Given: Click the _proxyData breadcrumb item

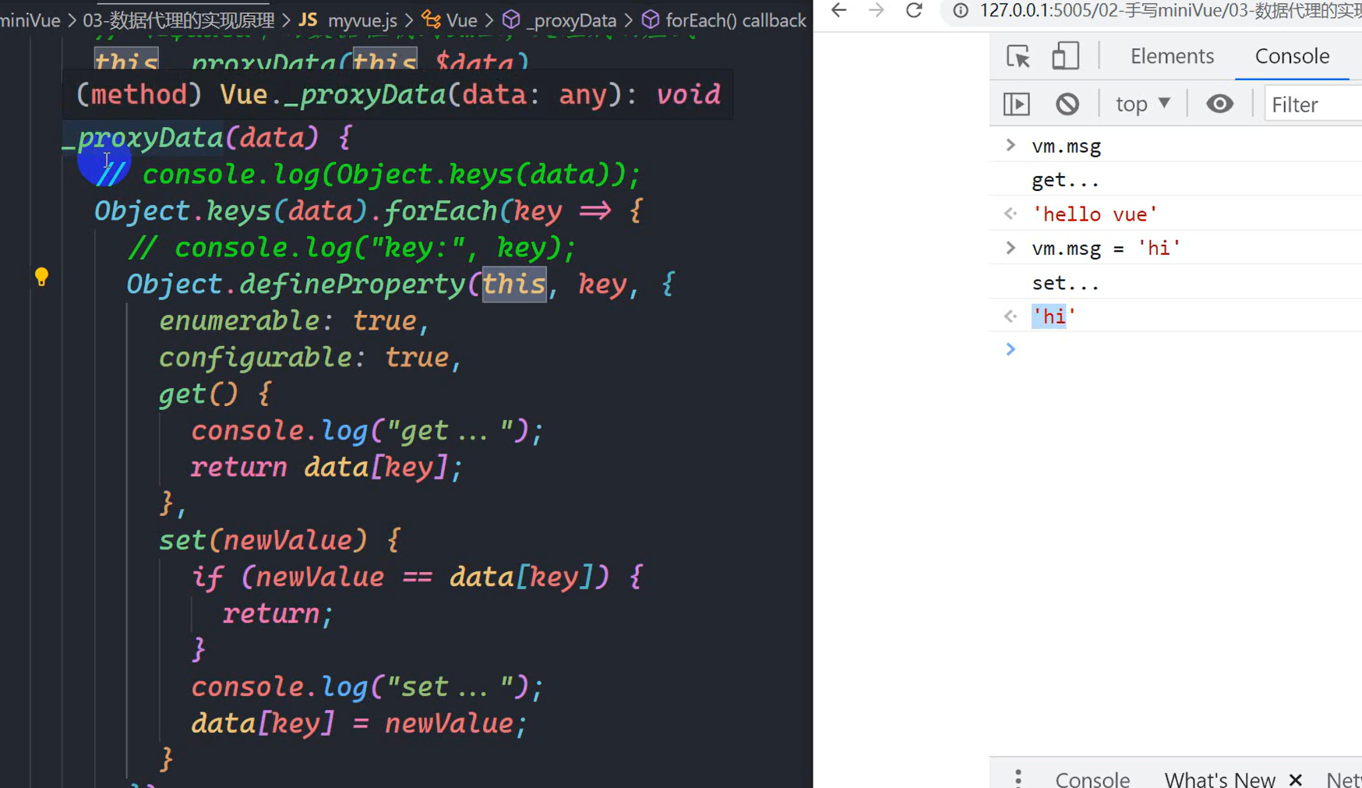Looking at the screenshot, I should (559, 20).
